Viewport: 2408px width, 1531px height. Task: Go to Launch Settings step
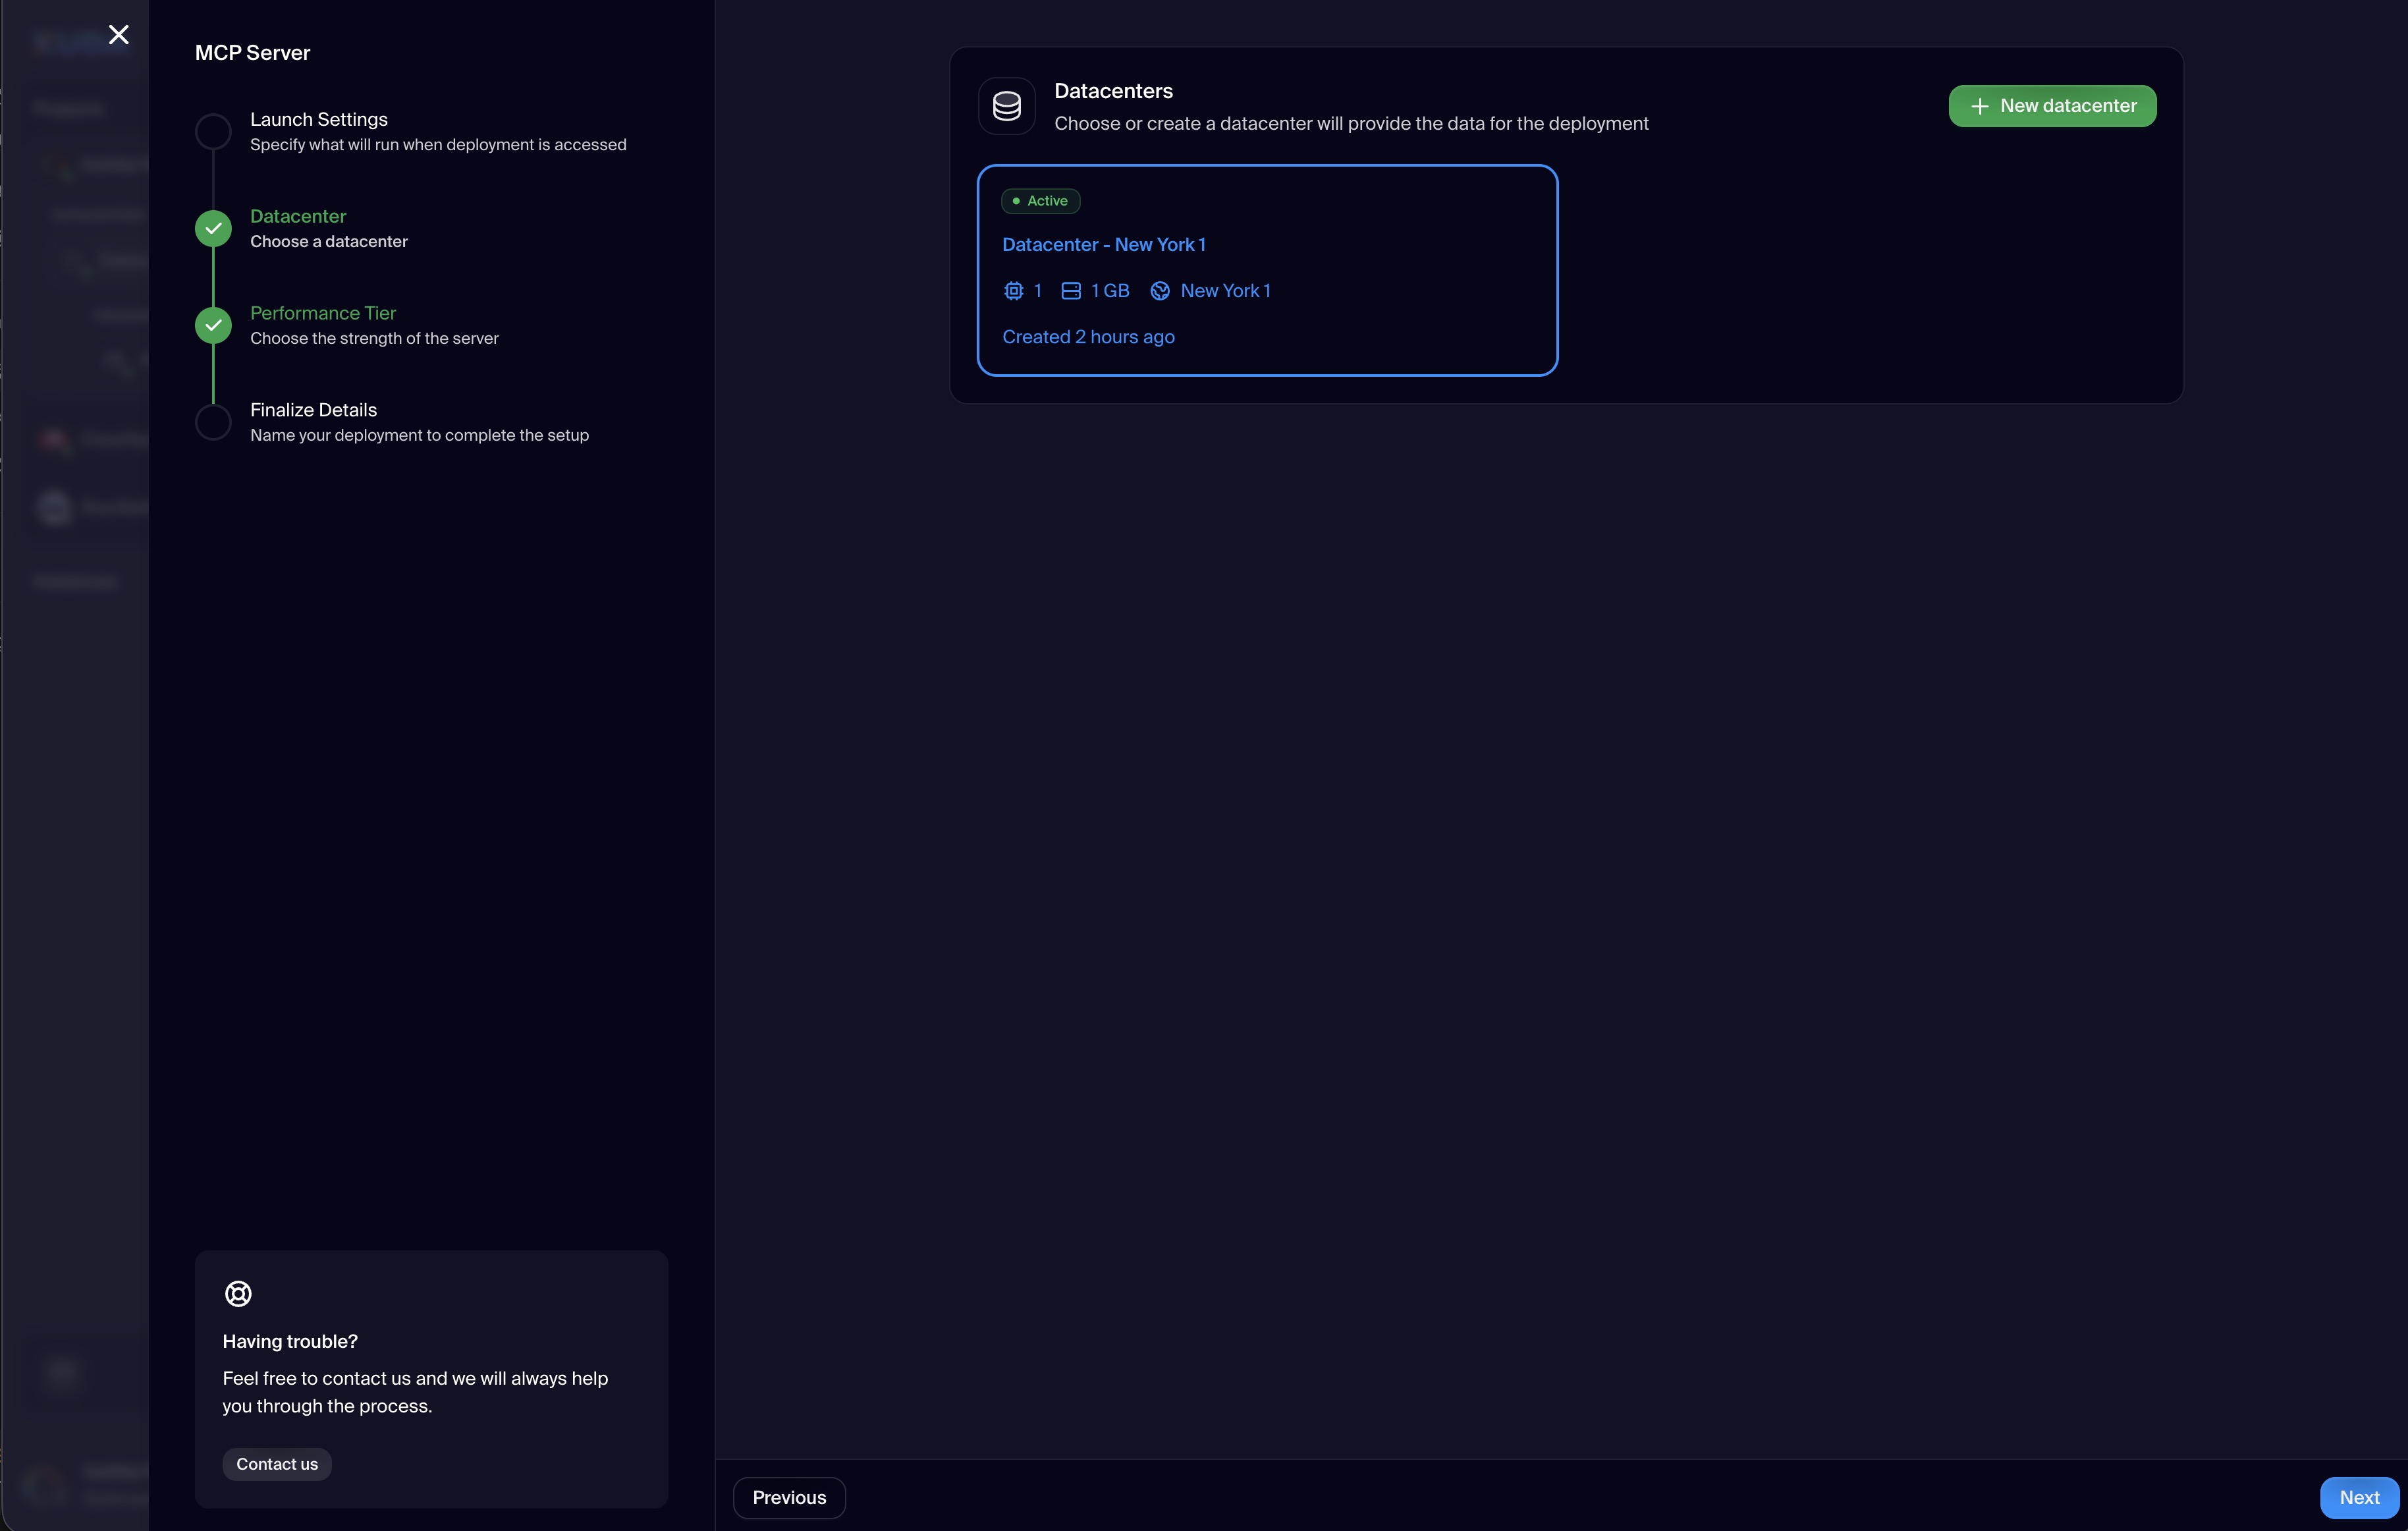318,120
